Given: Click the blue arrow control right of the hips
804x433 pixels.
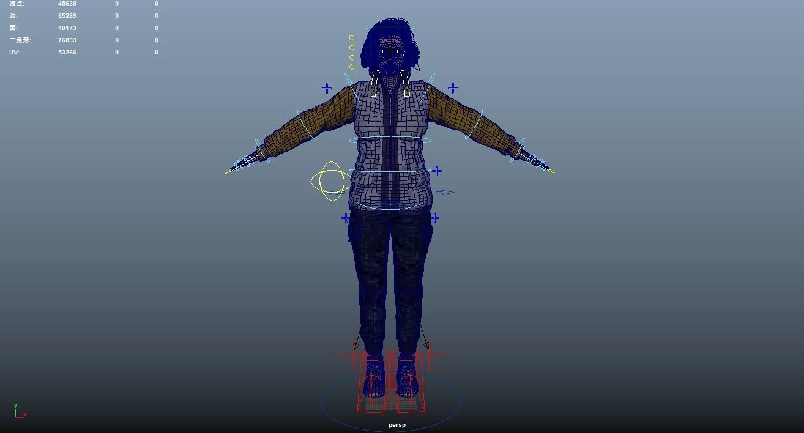Looking at the screenshot, I should [445, 193].
